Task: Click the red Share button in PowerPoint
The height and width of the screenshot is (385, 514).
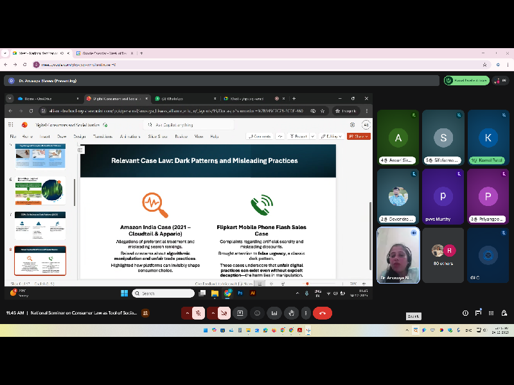Action: tap(359, 136)
